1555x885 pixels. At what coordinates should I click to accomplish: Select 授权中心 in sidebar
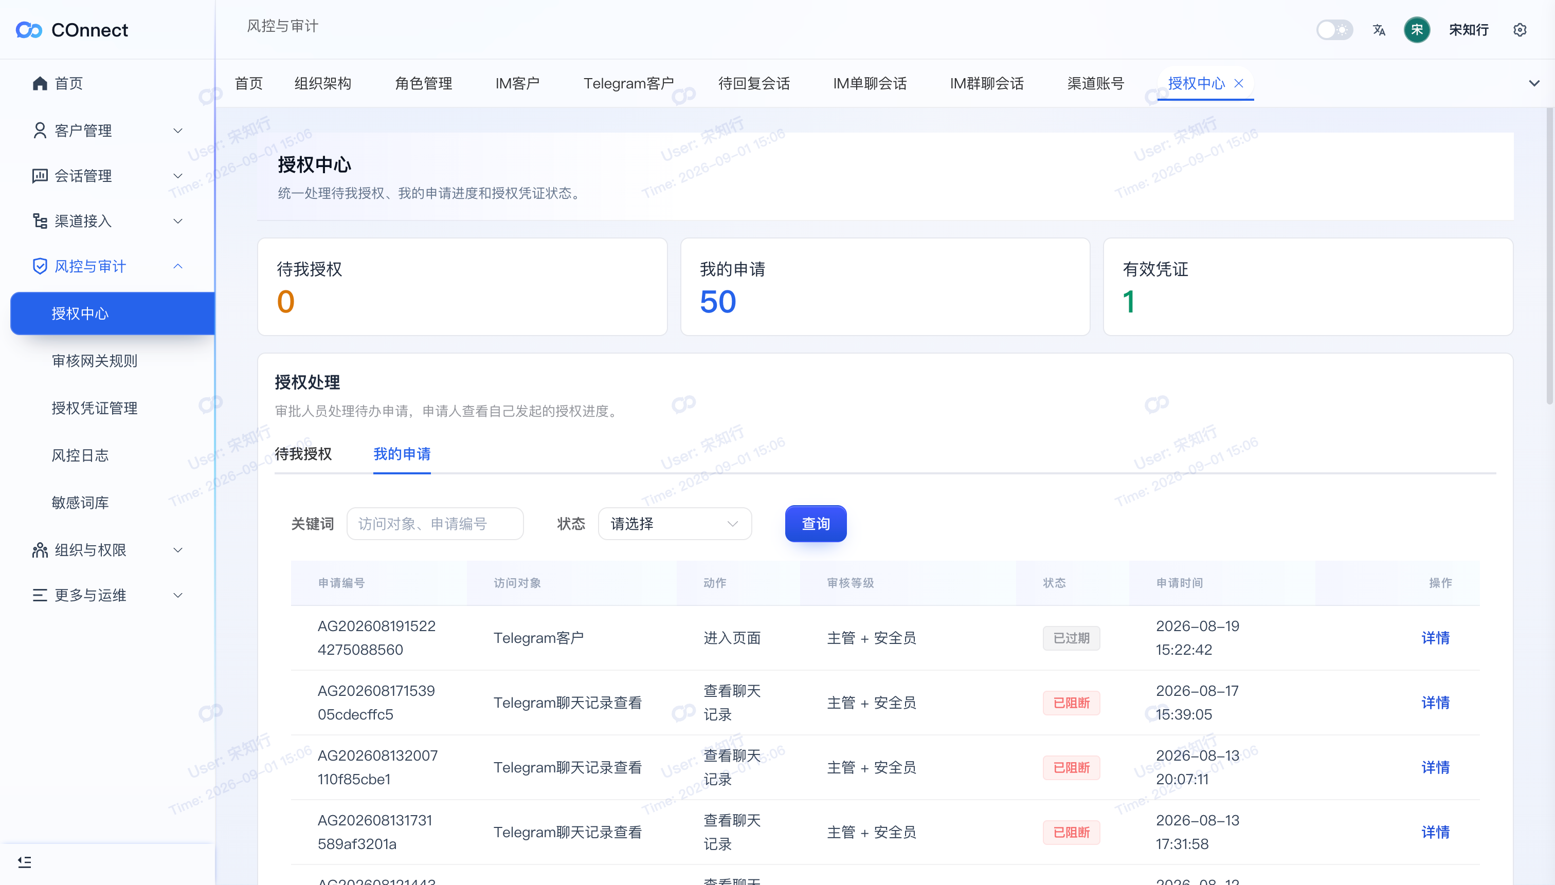[113, 314]
